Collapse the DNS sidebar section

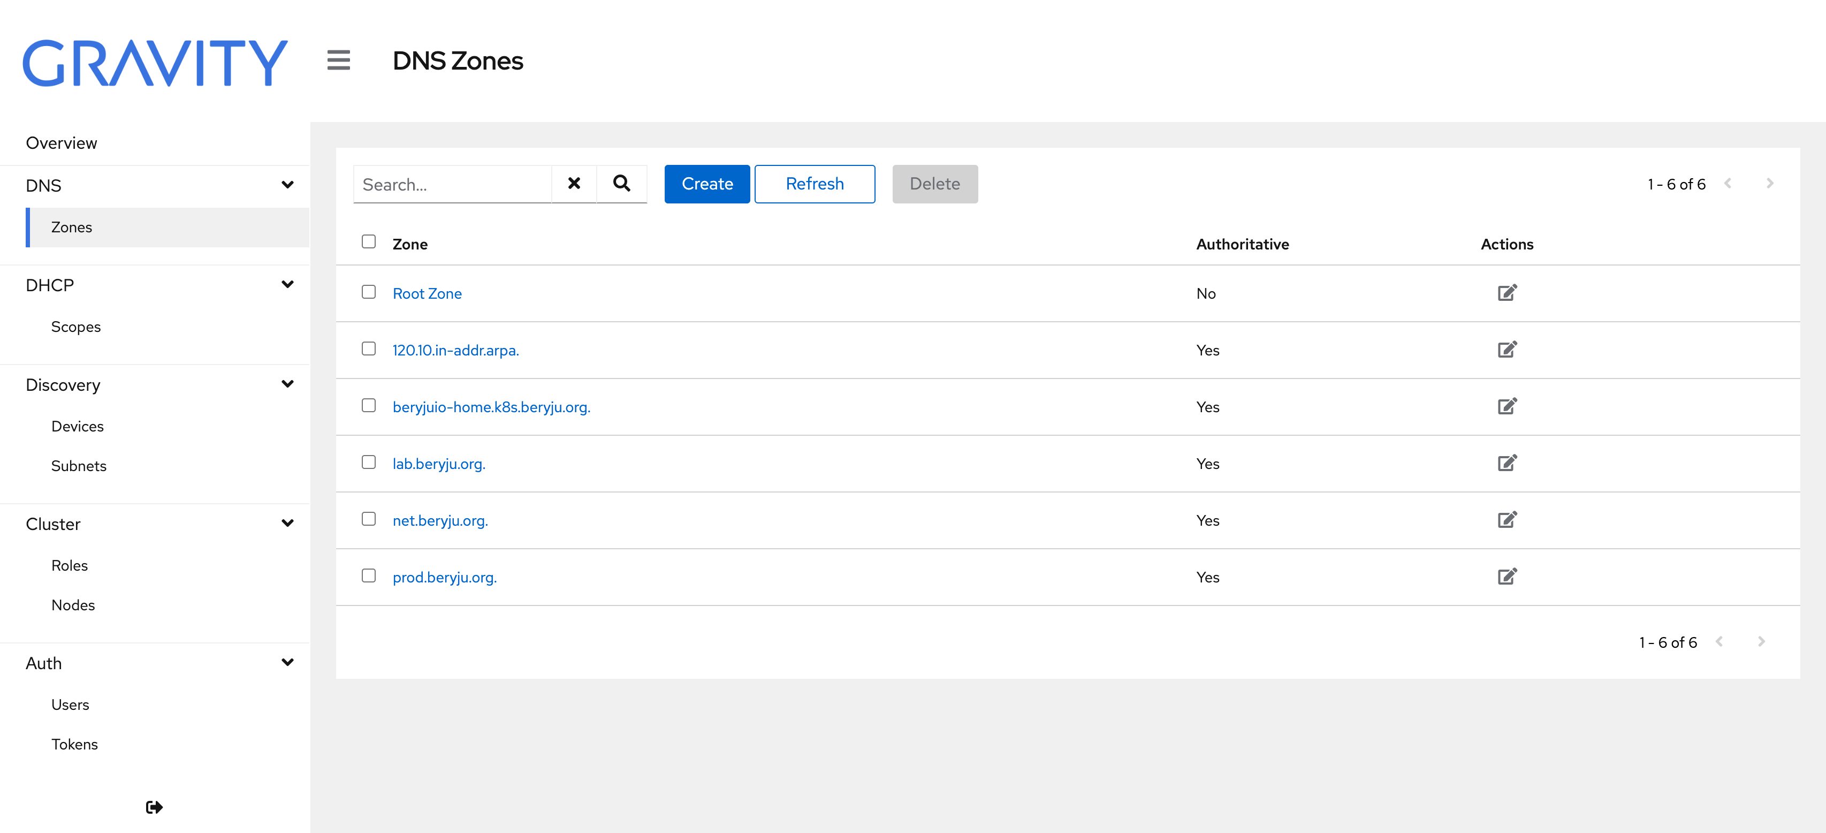(x=287, y=185)
